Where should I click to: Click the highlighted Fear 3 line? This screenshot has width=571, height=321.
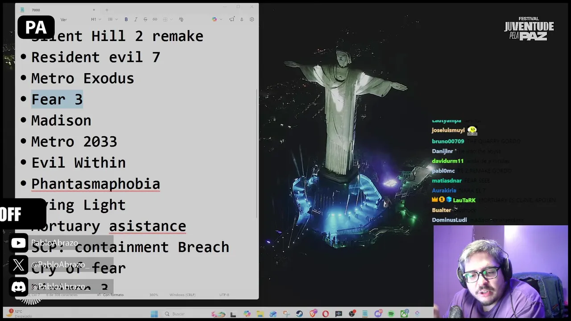click(x=57, y=99)
